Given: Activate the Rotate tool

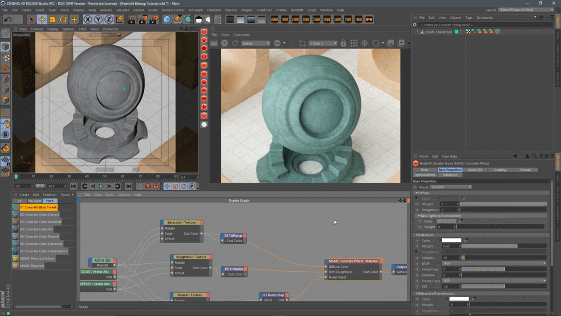Looking at the screenshot, I should pyautogui.click(x=63, y=19).
